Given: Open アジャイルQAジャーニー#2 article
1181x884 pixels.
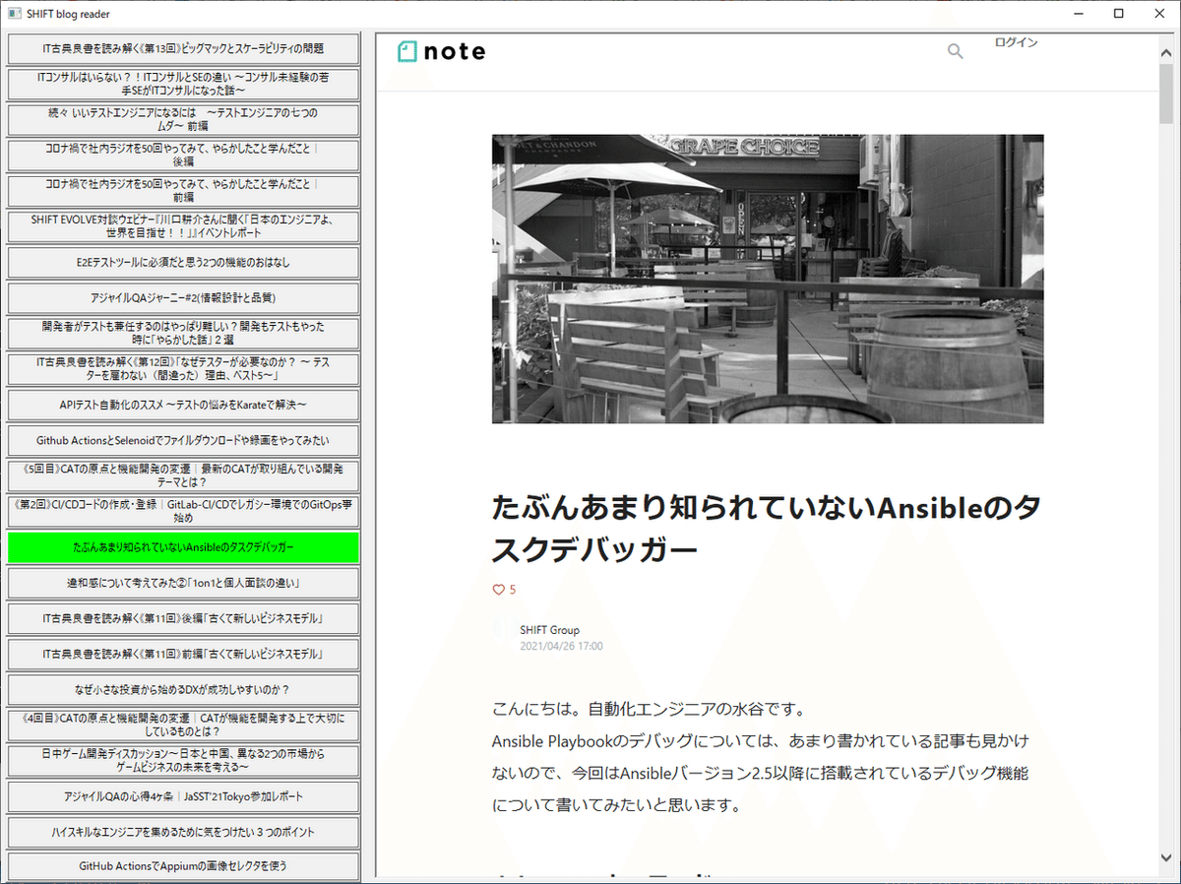Looking at the screenshot, I should click(x=184, y=297).
